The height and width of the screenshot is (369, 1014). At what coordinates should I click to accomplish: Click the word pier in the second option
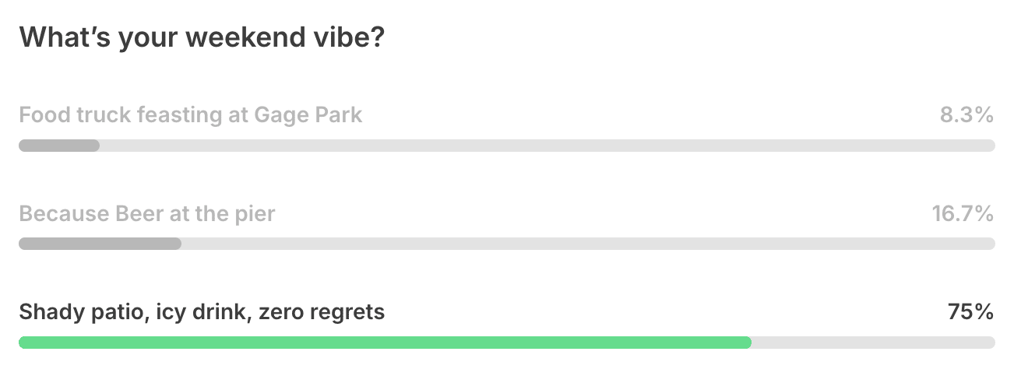256,215
